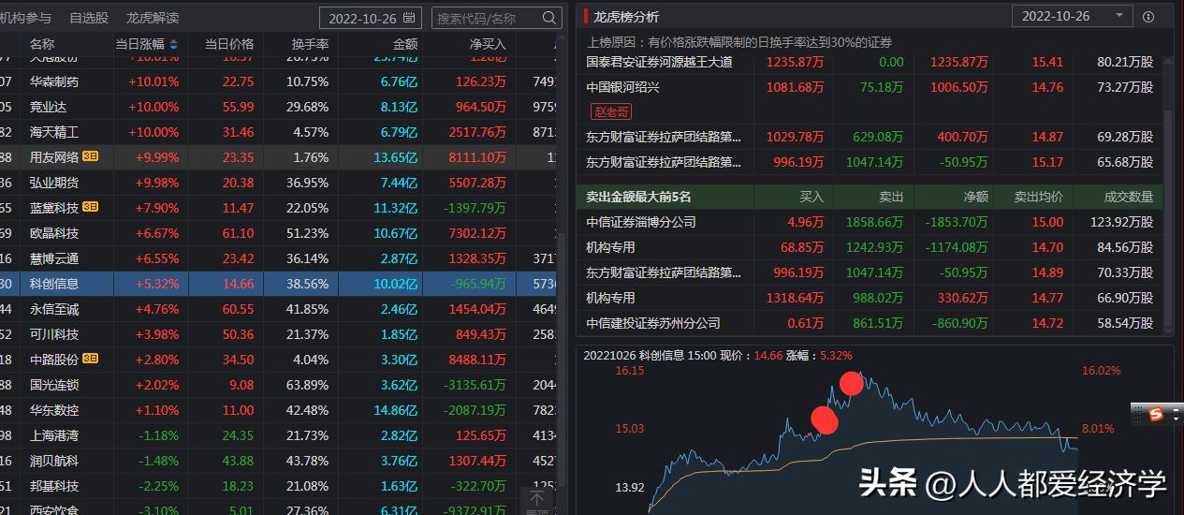
Task: Click the back-to-top arrow button below the stock list
Action: point(536,500)
